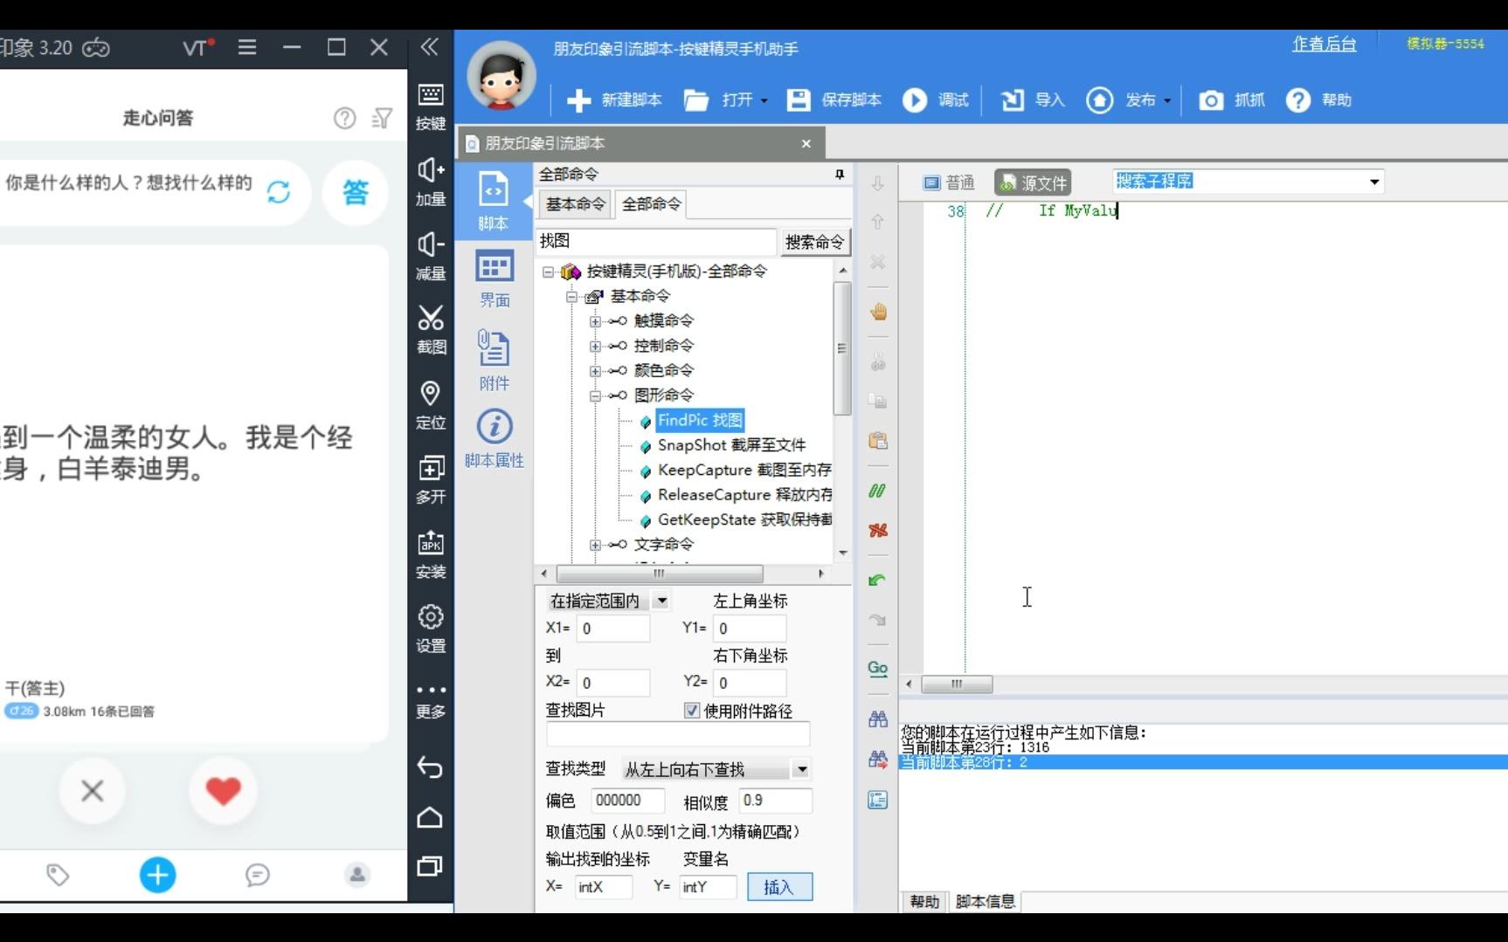Click the 帮助 help toolbar button
1508x942 pixels.
[x=1319, y=100]
